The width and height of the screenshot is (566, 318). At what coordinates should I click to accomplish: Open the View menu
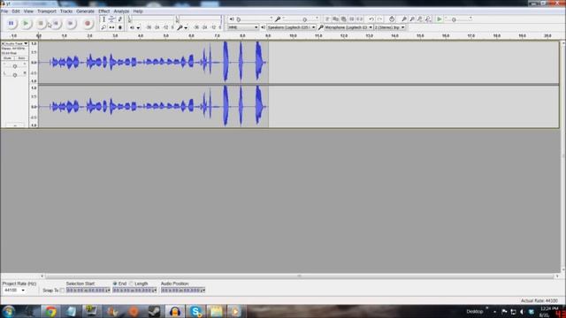[28, 11]
